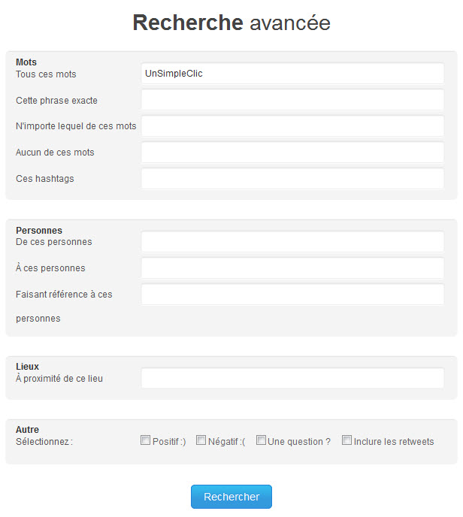Select the 'Faisant référence à ces personnes' field
The height and width of the screenshot is (517, 463).
pos(292,294)
